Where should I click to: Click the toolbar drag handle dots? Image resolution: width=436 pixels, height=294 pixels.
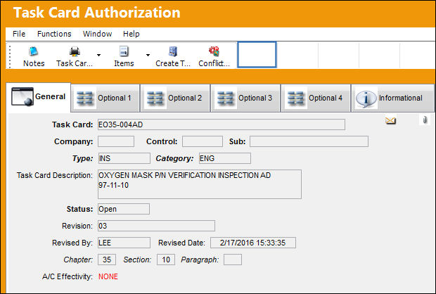pyautogui.click(x=10, y=56)
